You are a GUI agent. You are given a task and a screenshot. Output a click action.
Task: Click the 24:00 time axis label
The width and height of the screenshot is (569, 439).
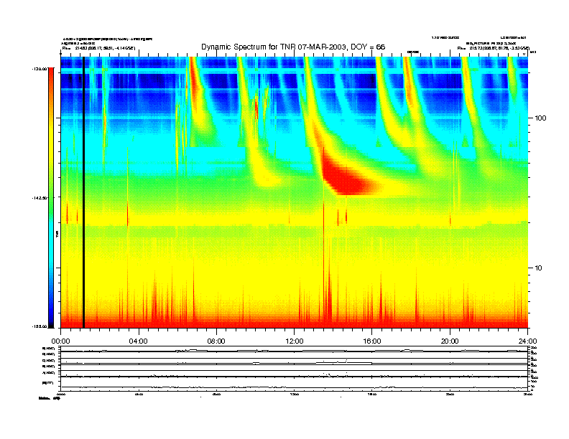click(527, 341)
